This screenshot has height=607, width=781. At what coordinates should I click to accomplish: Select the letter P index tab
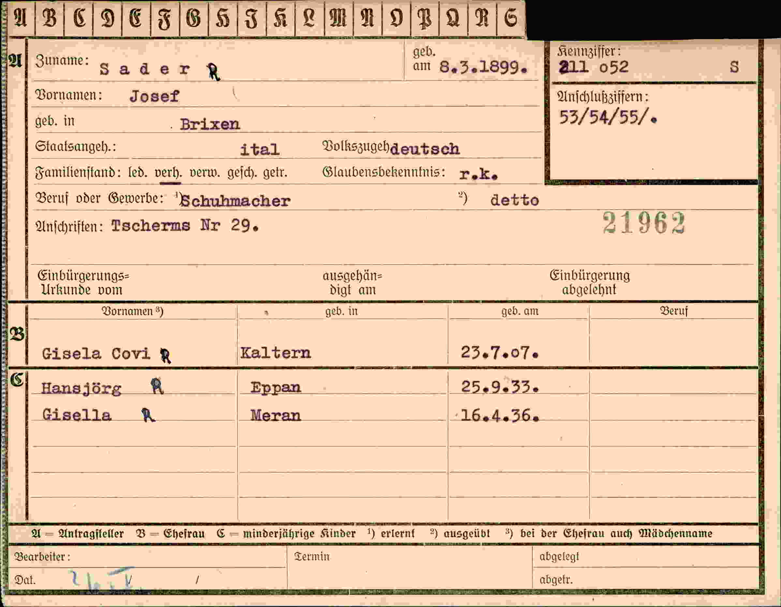coord(425,18)
